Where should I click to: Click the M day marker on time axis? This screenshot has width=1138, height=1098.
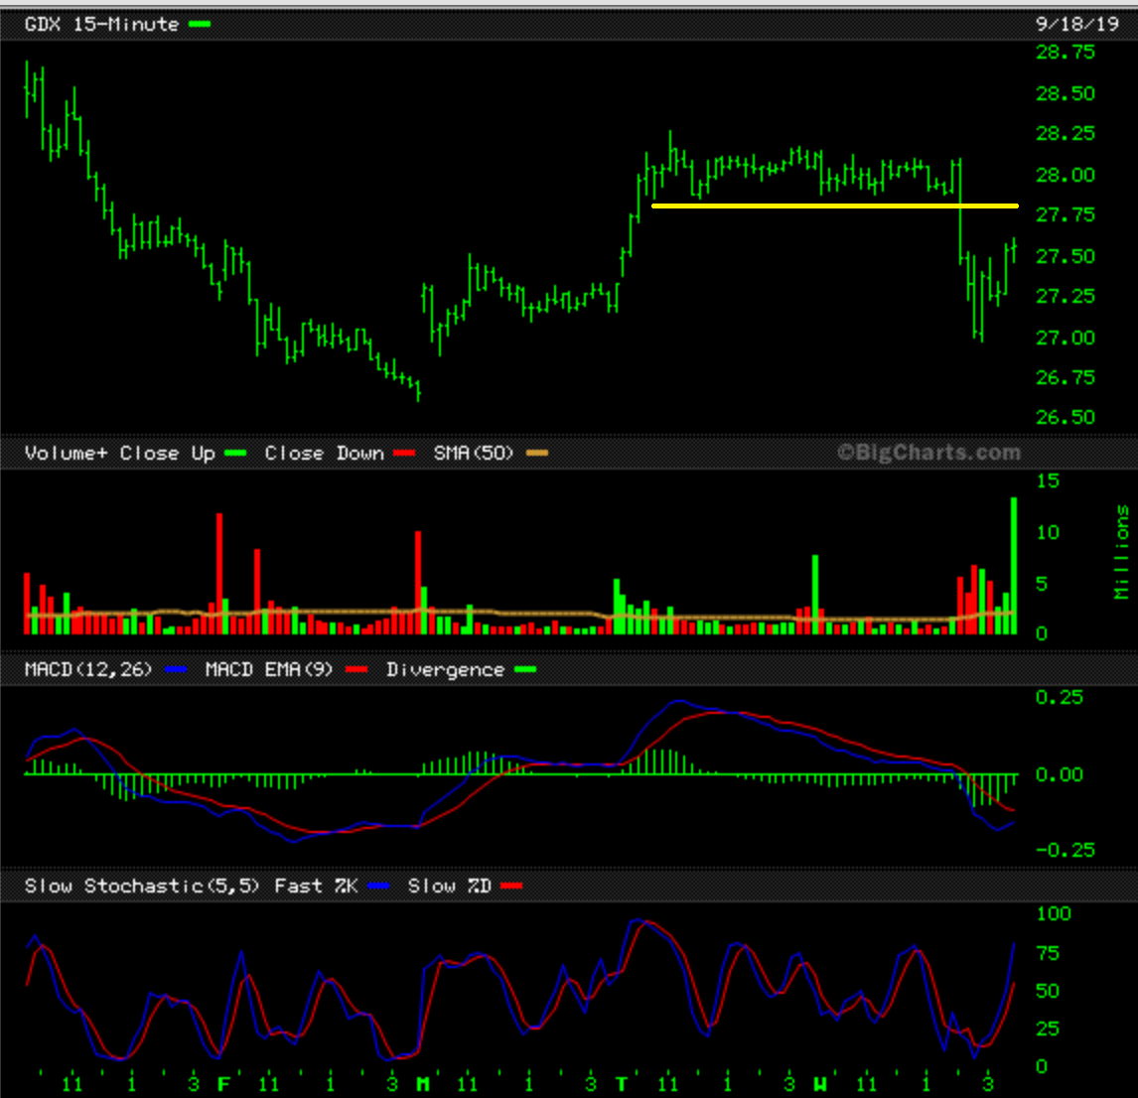point(423,1084)
